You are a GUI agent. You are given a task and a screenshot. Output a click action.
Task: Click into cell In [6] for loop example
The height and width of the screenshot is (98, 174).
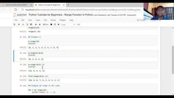92,89
